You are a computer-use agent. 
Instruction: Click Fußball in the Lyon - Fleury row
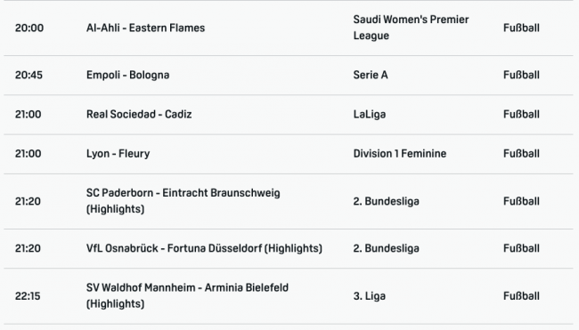tap(521, 154)
